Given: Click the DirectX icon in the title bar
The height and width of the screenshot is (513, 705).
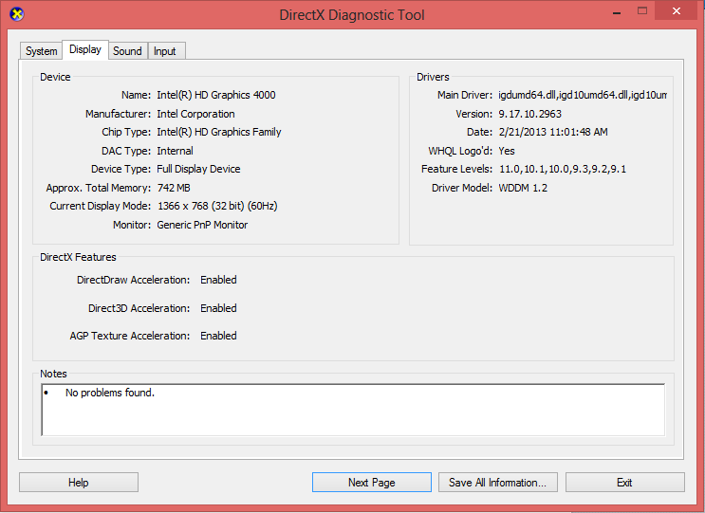Looking at the screenshot, I should (x=17, y=14).
